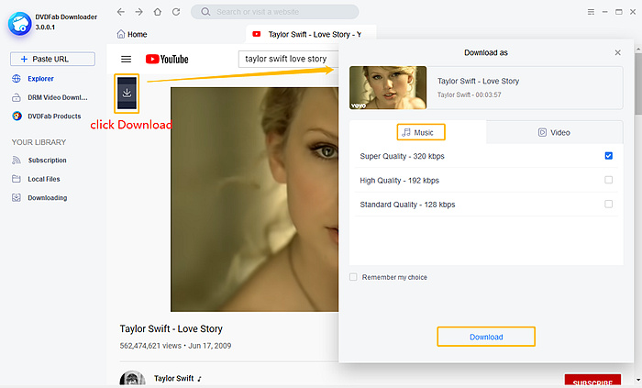Maximize the DVDFab window

619,12
